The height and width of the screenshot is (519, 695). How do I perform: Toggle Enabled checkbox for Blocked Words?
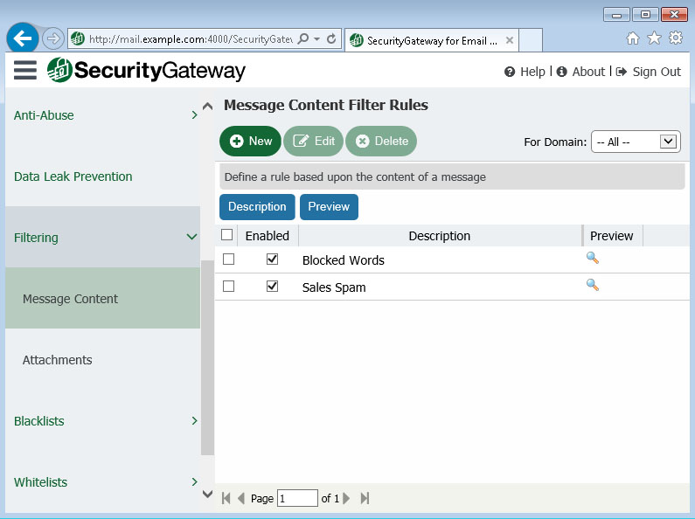272,259
